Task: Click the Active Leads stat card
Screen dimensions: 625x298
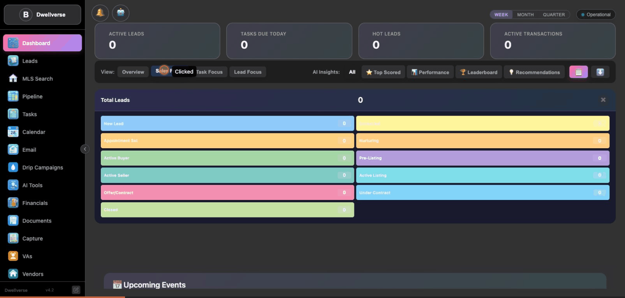Action: point(157,41)
